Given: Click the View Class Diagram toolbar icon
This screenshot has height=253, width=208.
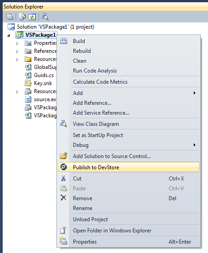Looking at the screenshot, I should click(45, 17).
